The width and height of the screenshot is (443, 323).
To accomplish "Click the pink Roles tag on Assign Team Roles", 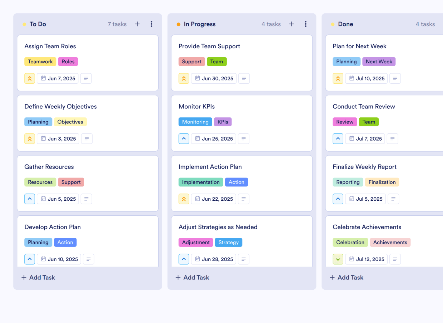I will tap(68, 62).
